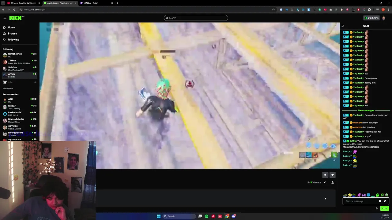The image size is (392, 220).
Task: Click the green Chat send button
Action: [385, 208]
